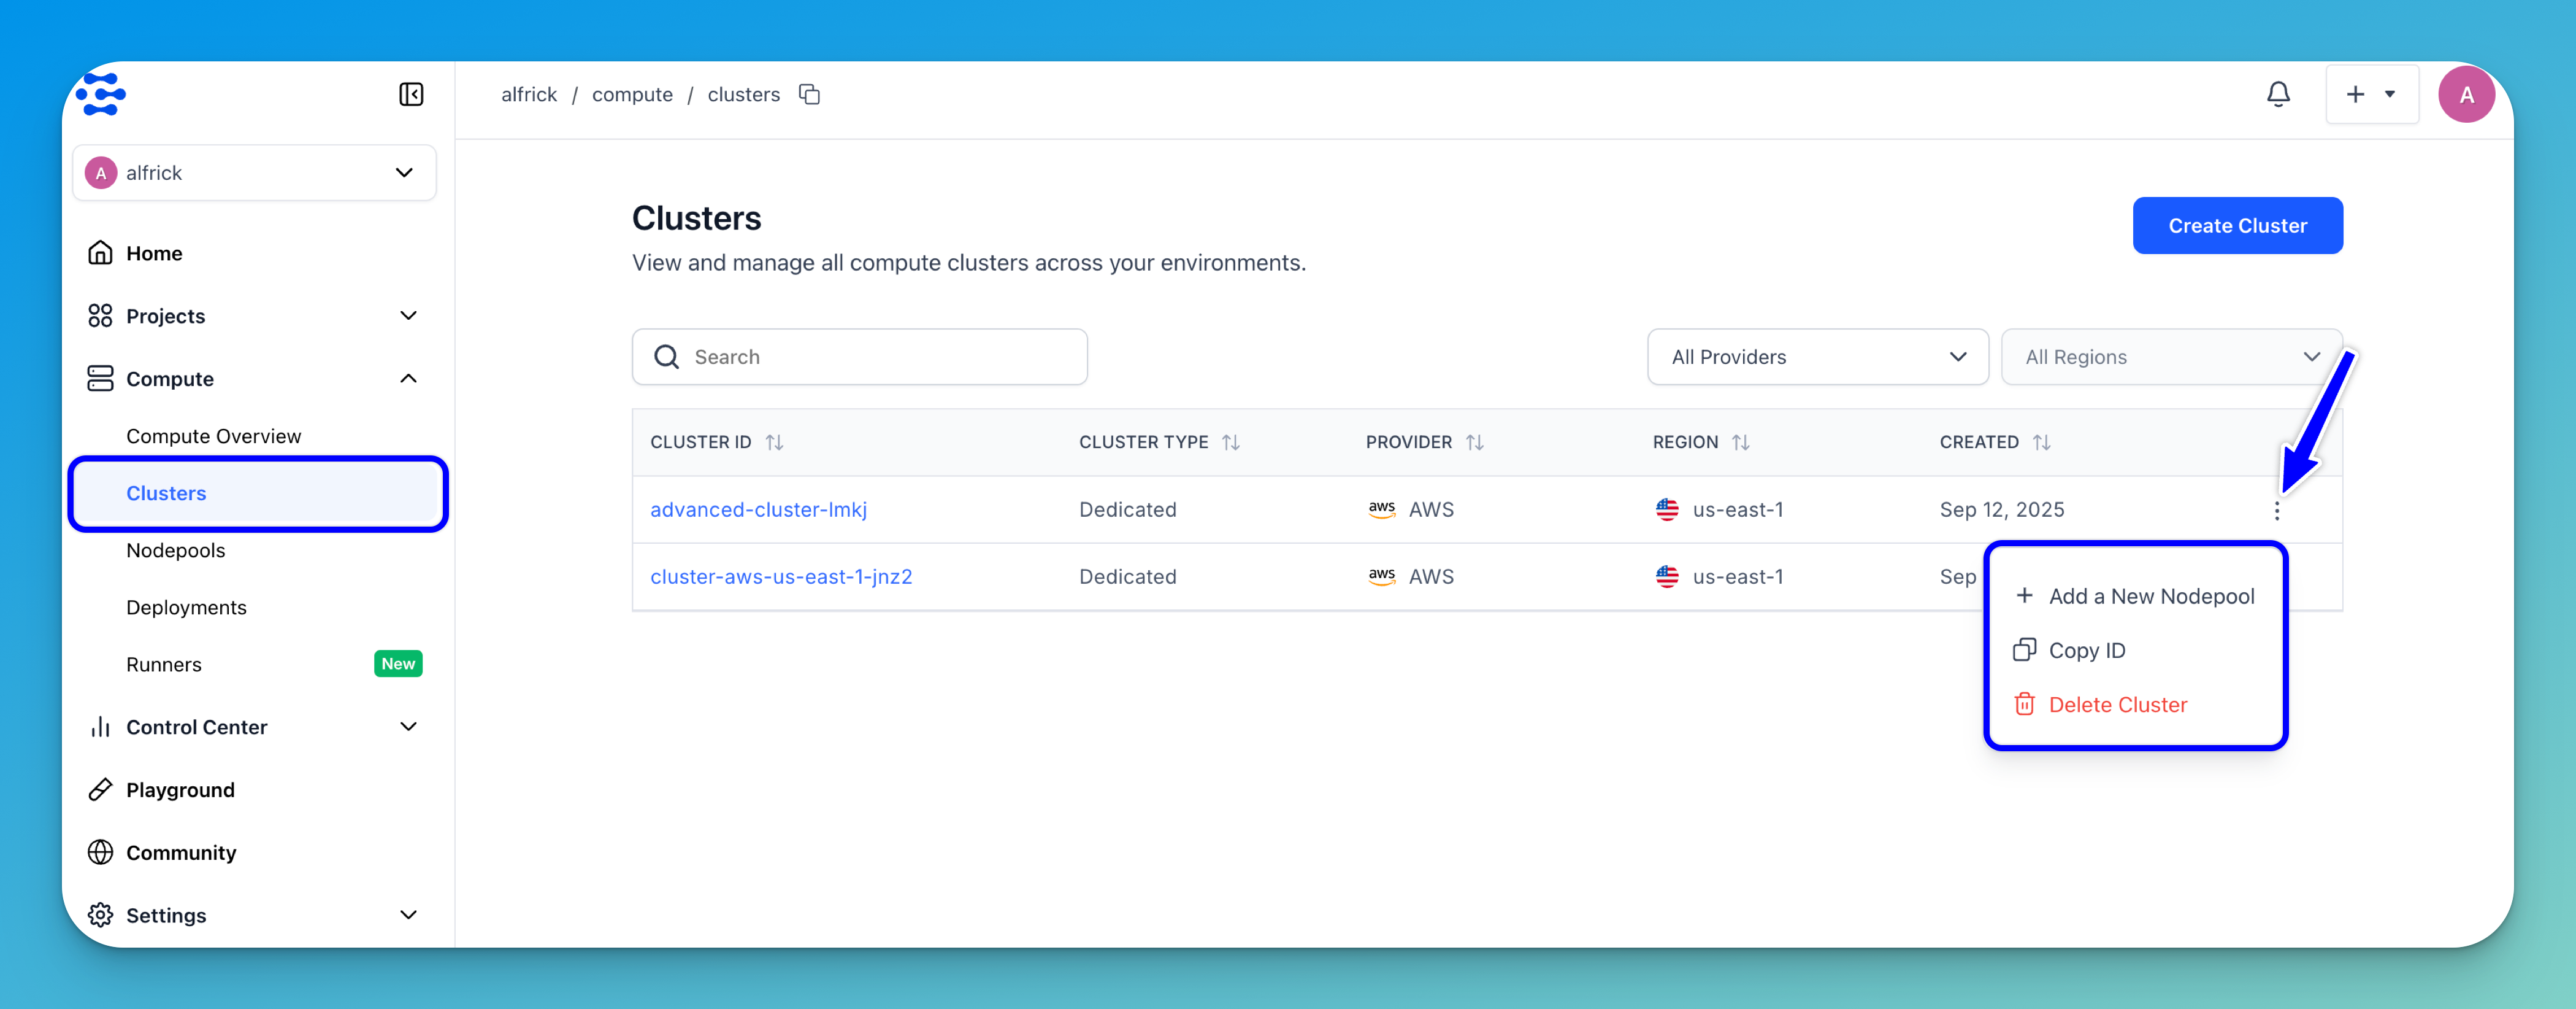Click the Compute server icon
Viewport: 2576px width, 1009px height.
(100, 378)
